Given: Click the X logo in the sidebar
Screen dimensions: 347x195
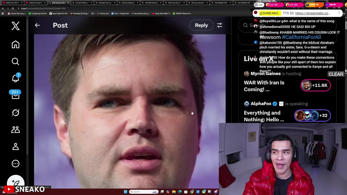Looking at the screenshot, I should point(15,26).
